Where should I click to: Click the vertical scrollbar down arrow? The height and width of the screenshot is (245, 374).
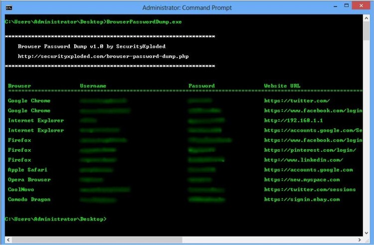coord(367,233)
